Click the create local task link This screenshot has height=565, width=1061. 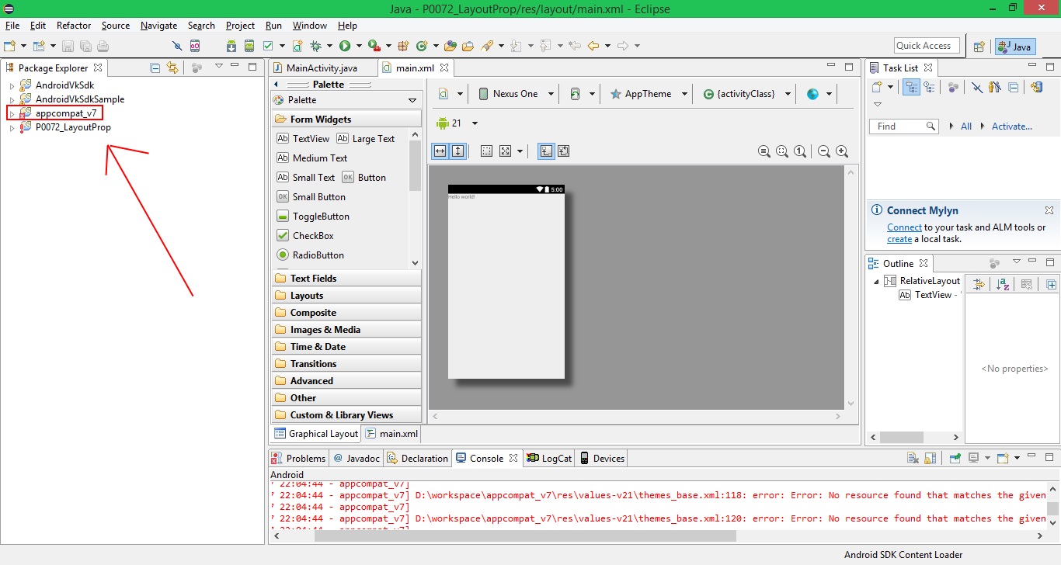[x=899, y=239]
